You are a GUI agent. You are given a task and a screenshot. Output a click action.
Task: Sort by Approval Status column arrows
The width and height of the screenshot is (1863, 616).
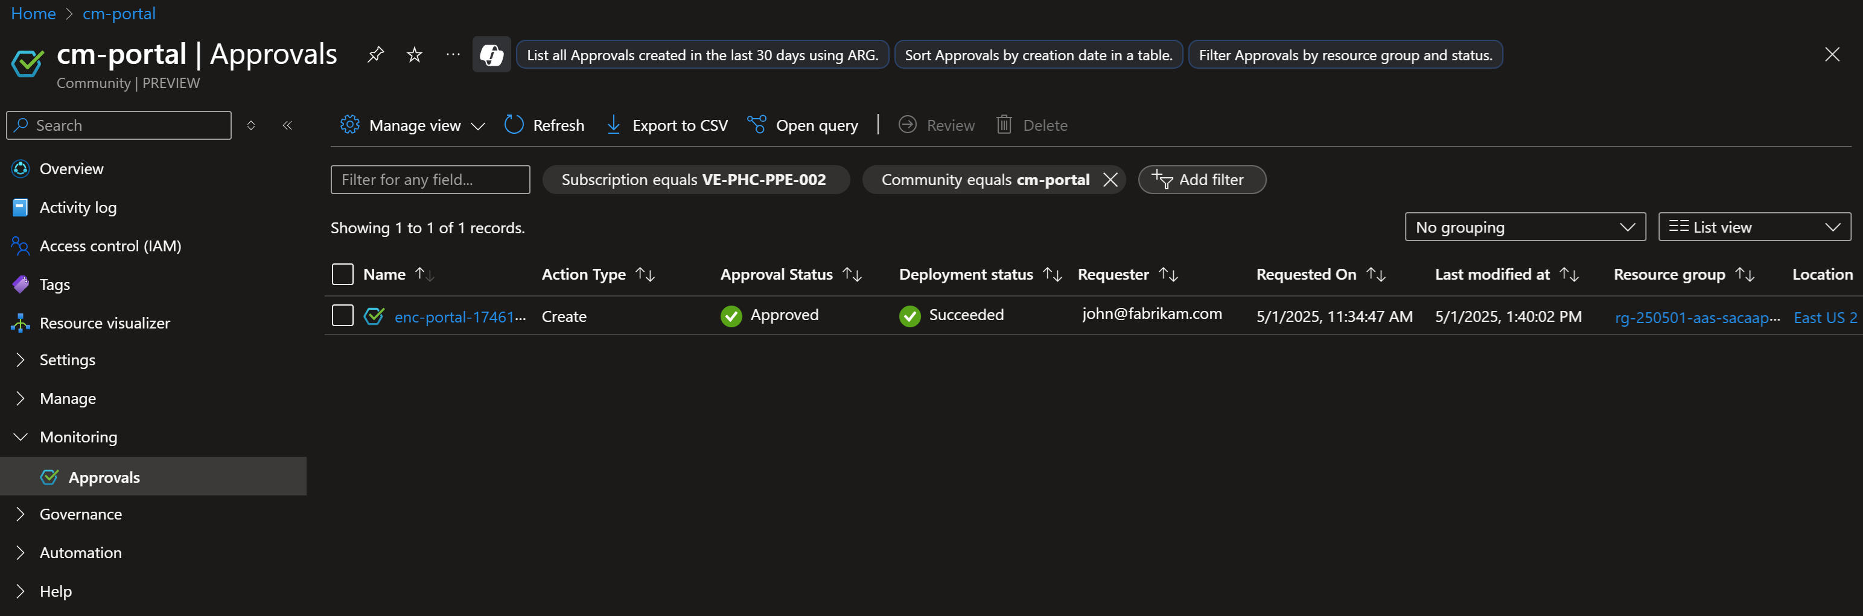(x=853, y=274)
